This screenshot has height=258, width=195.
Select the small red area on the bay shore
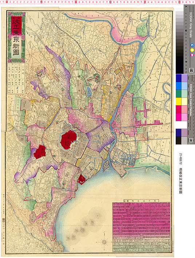pyautogui.click(x=81, y=179)
